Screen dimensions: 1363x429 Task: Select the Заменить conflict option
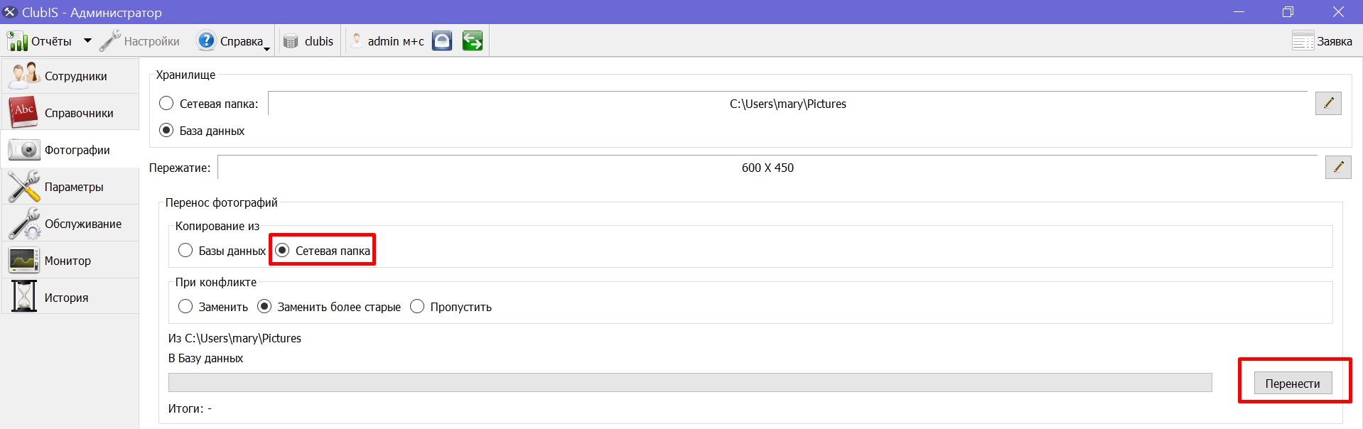[185, 306]
